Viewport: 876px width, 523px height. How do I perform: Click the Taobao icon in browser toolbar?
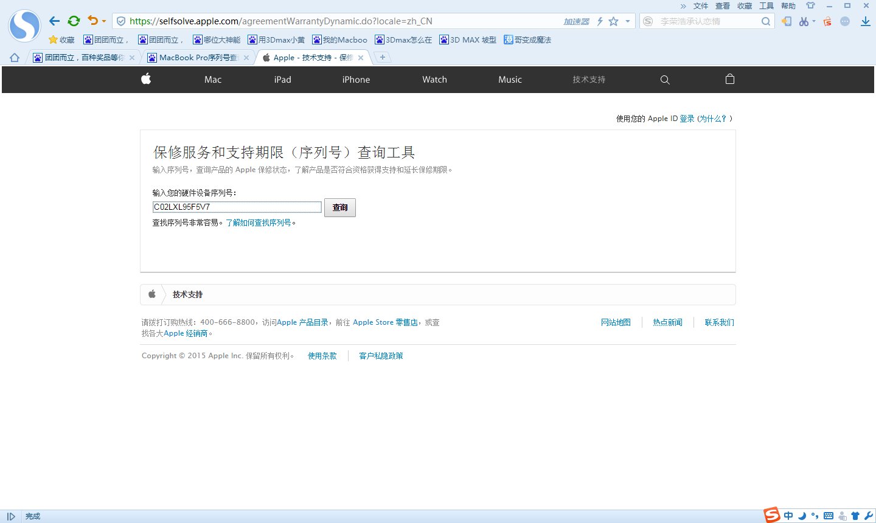[x=826, y=20]
